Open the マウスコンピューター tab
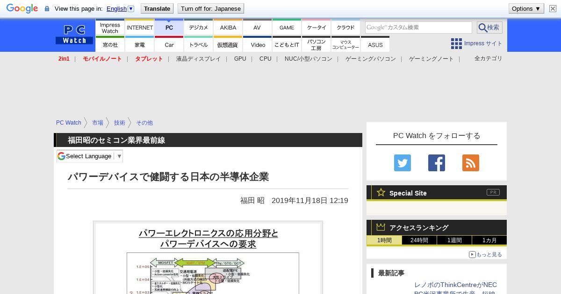The height and width of the screenshot is (294, 561). tap(346, 44)
